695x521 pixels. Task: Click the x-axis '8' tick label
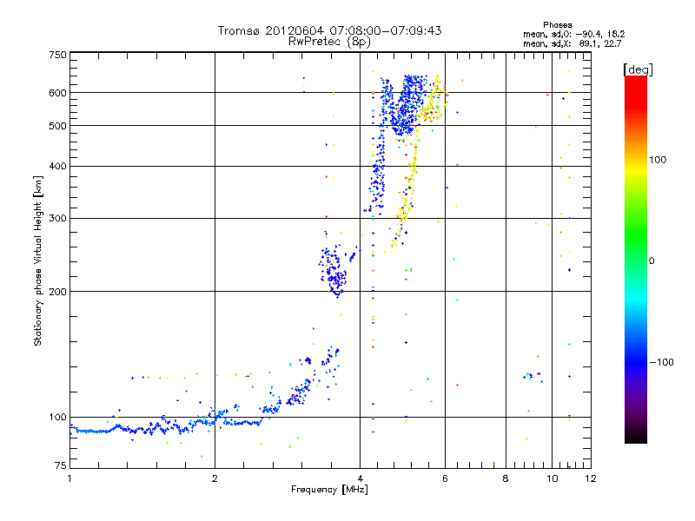point(506,478)
